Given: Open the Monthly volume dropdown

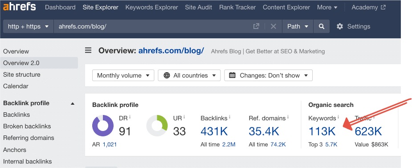Looking at the screenshot, I should point(123,75).
